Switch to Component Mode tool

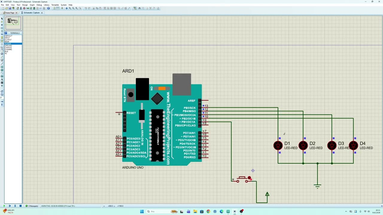click(2, 22)
